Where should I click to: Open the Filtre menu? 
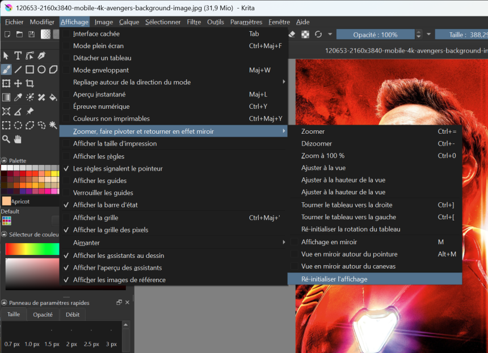pos(193,22)
